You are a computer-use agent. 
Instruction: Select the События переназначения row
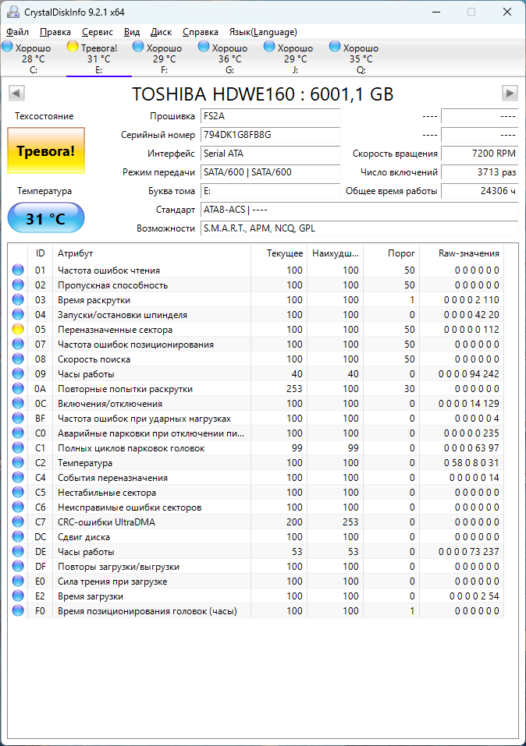click(x=256, y=478)
